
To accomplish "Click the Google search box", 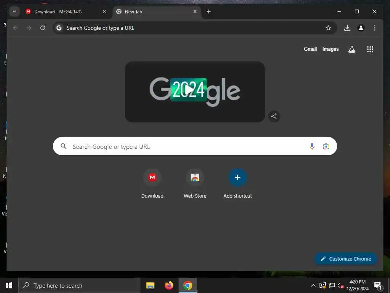I will coord(195,146).
